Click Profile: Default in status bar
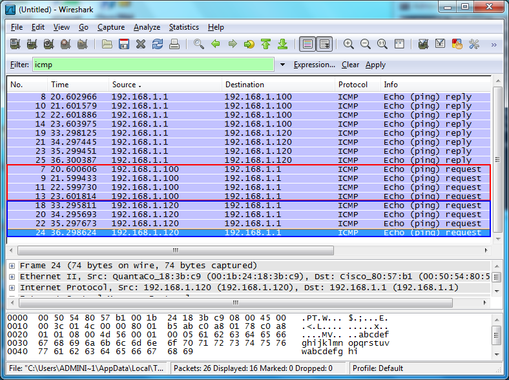The height and width of the screenshot is (380, 509). pyautogui.click(x=378, y=368)
